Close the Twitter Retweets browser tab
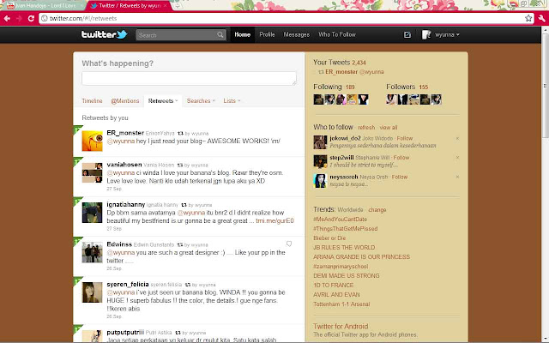 [x=165, y=6]
